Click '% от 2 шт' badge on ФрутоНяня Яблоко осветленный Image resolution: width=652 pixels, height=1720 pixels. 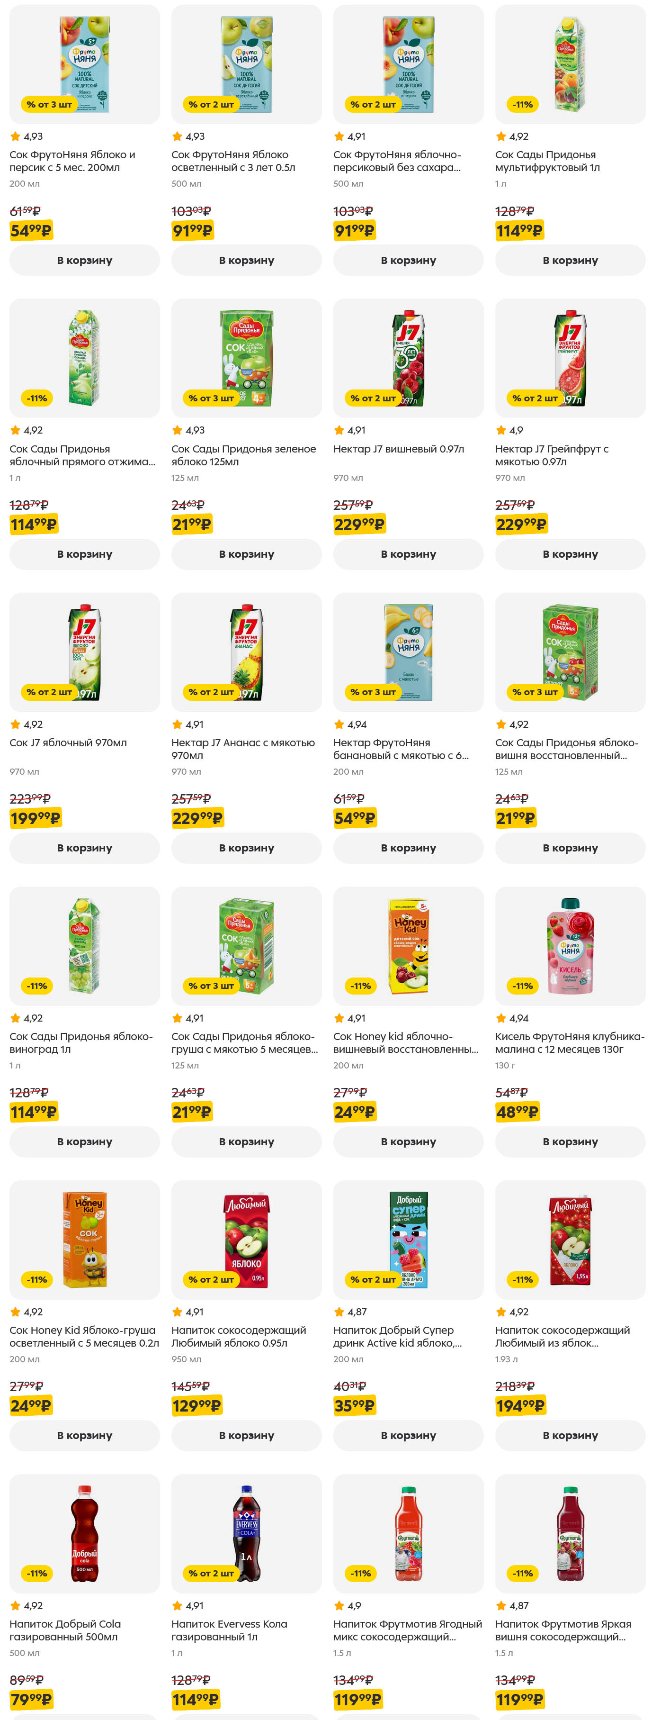click(x=211, y=105)
